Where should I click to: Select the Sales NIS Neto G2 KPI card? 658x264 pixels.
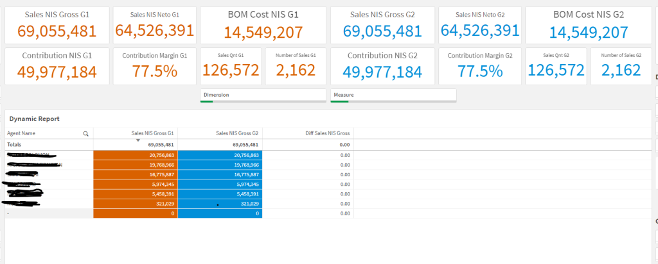tap(480, 25)
